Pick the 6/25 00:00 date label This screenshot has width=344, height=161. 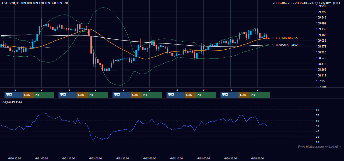[258, 158]
